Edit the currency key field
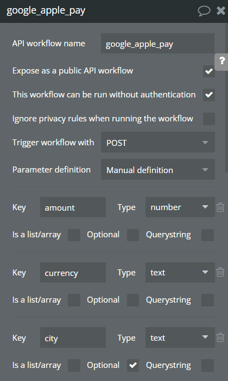228x381 pixels. [x=73, y=272]
